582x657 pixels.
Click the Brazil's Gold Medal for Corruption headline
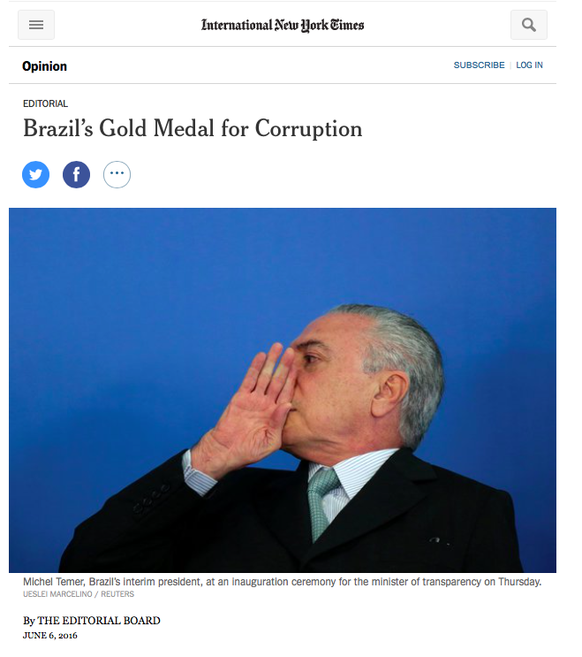tap(193, 128)
